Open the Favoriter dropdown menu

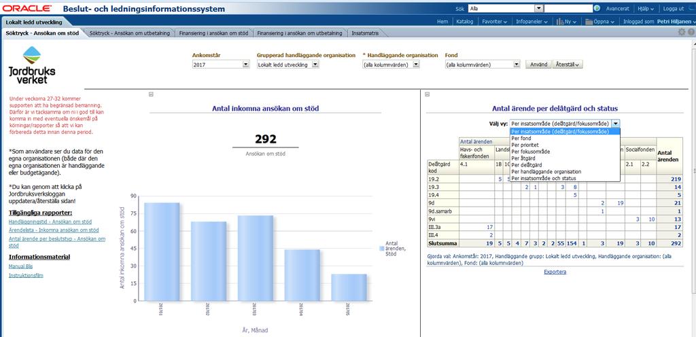tap(495, 21)
